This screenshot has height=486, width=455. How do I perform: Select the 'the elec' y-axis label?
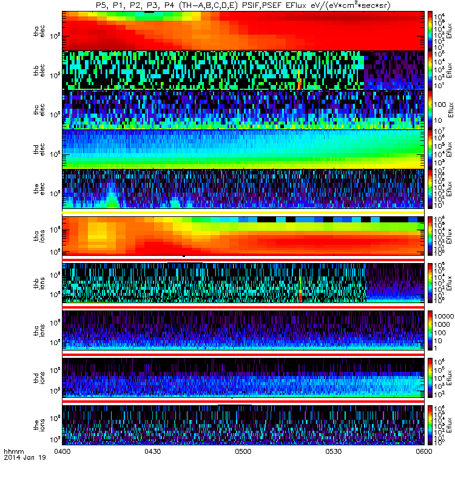pyautogui.click(x=39, y=188)
